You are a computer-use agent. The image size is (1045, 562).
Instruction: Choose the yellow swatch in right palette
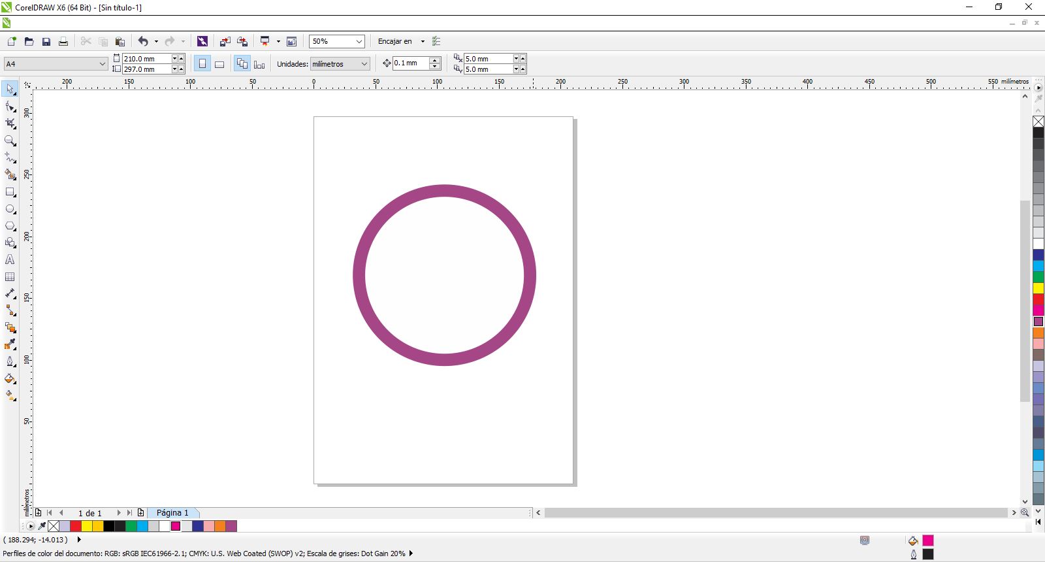tap(1038, 288)
